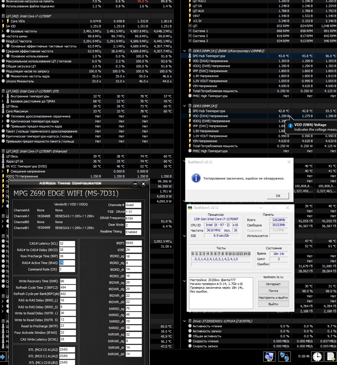
Task: Click the tREFI value field
Action: pos(134,243)
